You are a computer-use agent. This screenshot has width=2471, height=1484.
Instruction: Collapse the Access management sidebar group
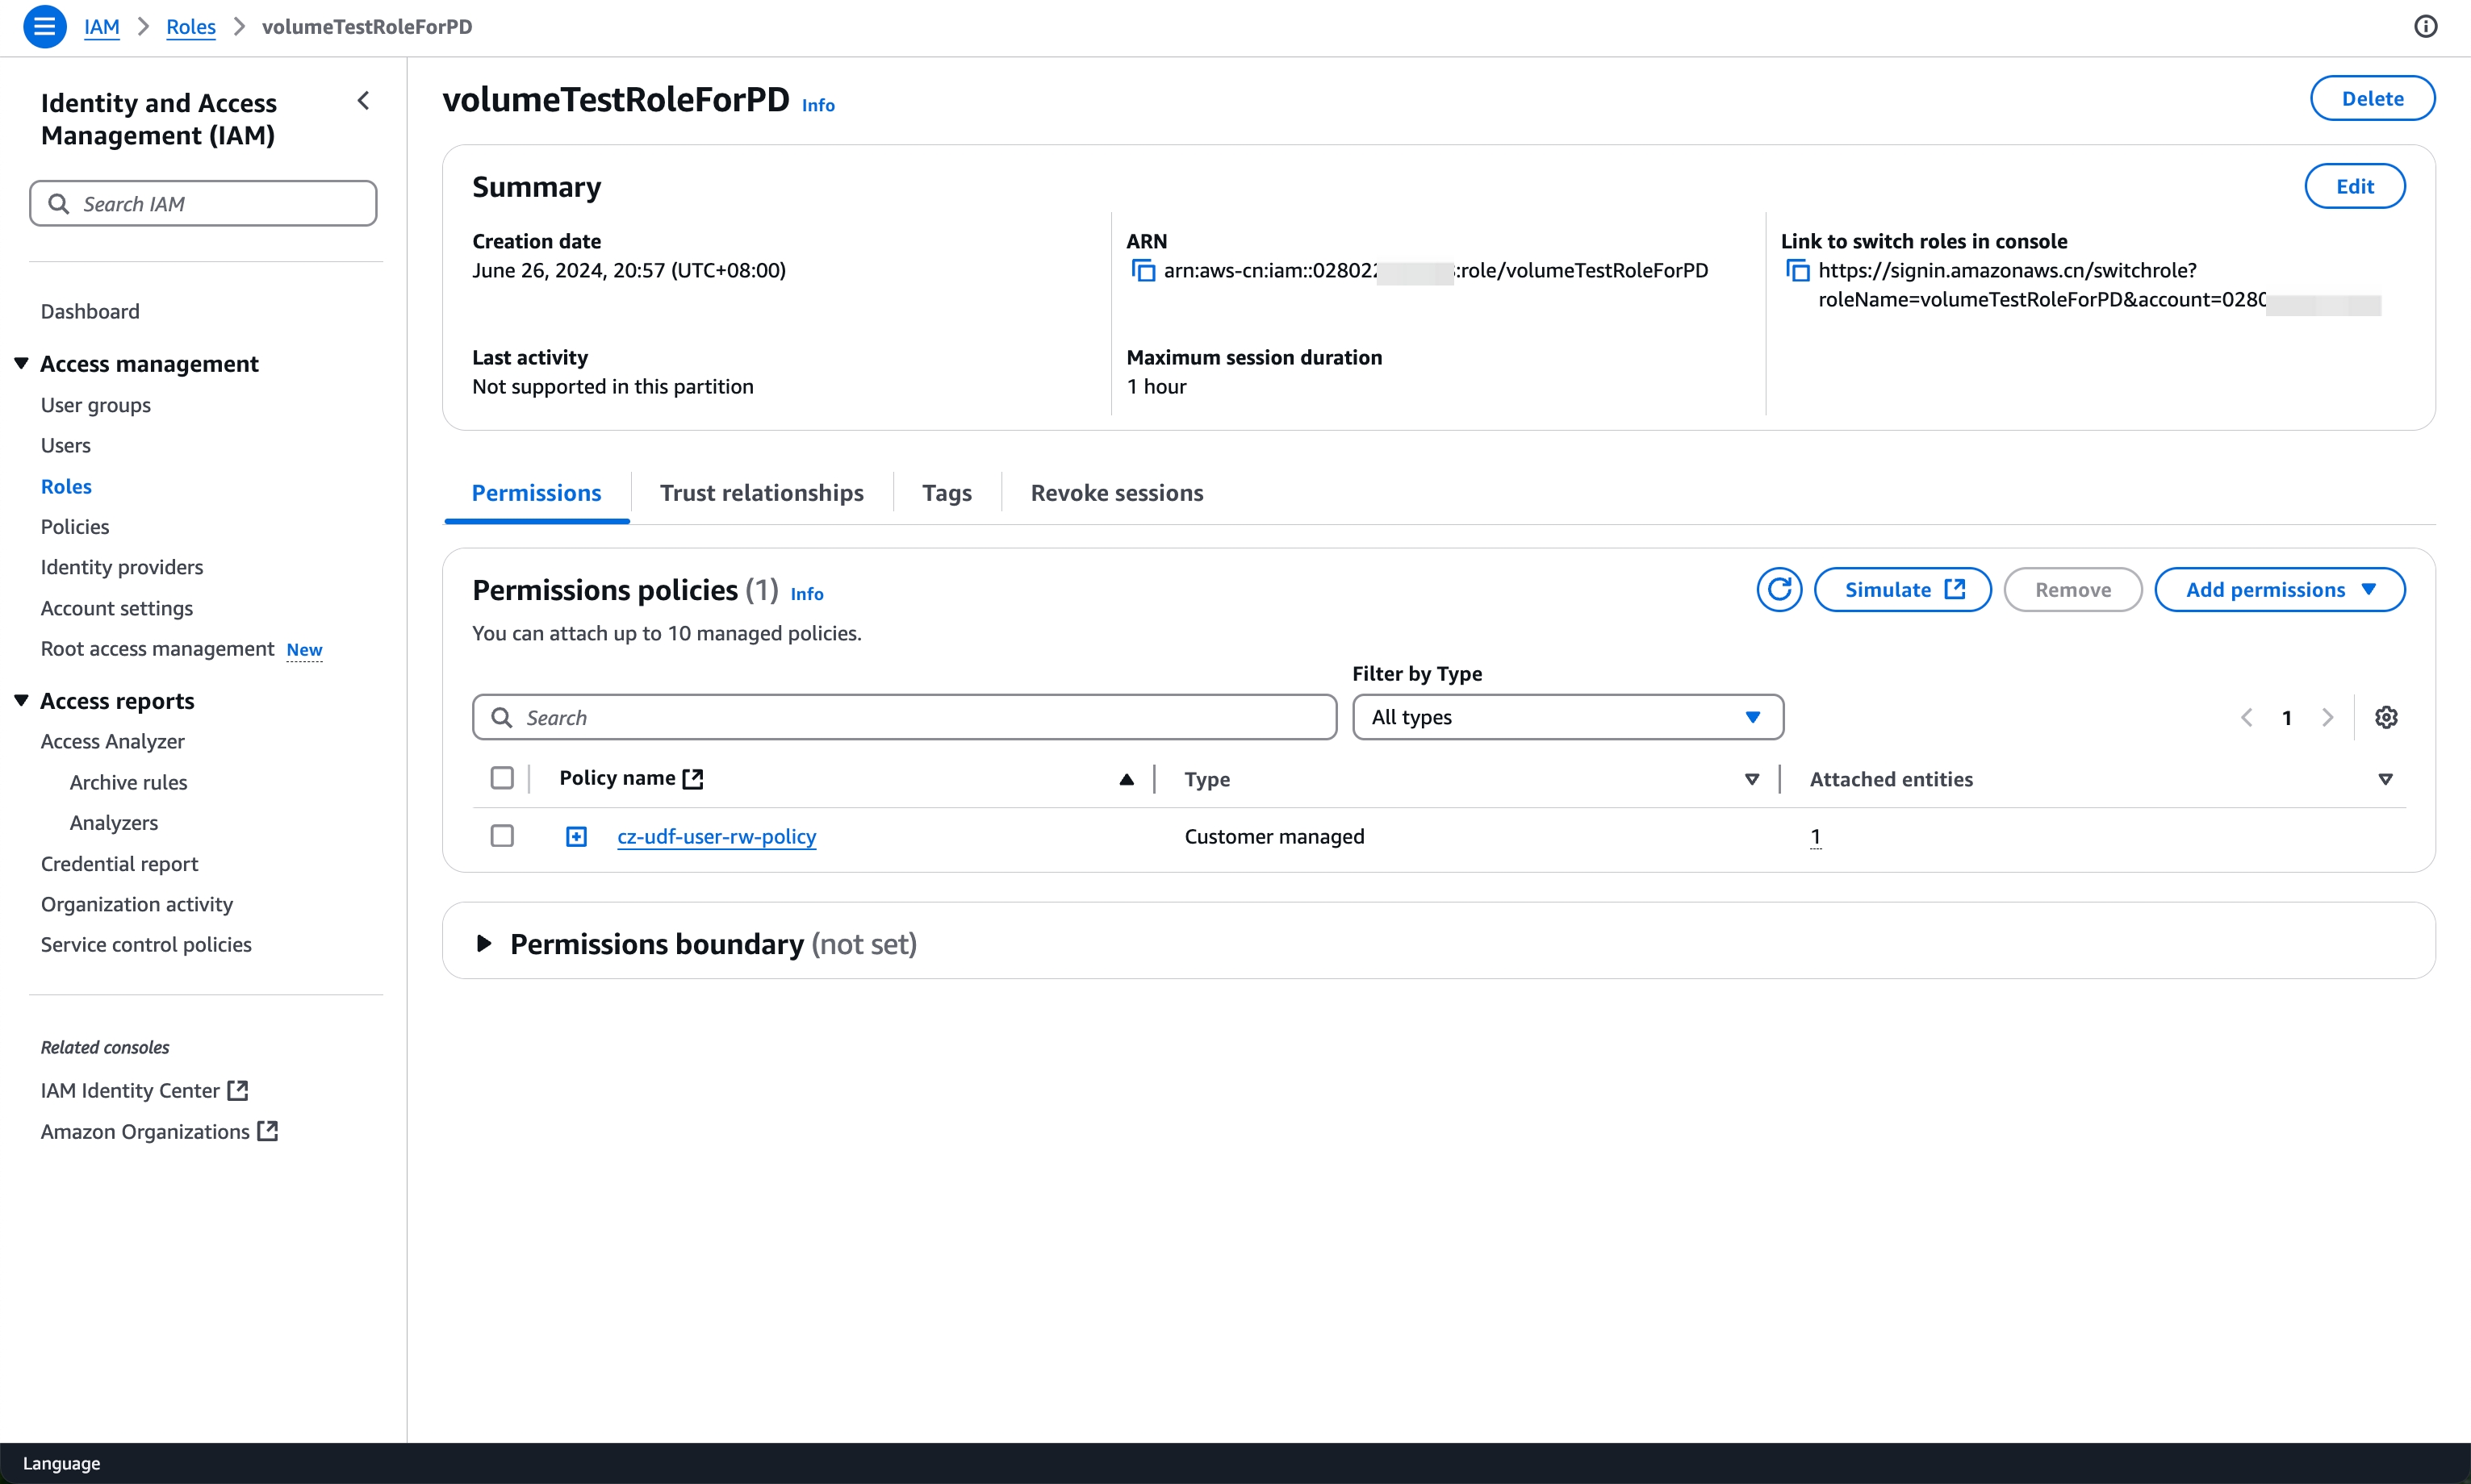click(21, 364)
